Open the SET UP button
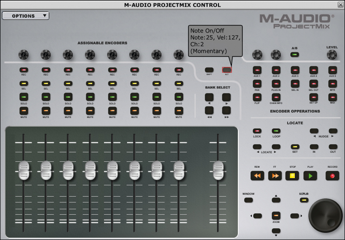345x240 pixels. click(x=313, y=97)
